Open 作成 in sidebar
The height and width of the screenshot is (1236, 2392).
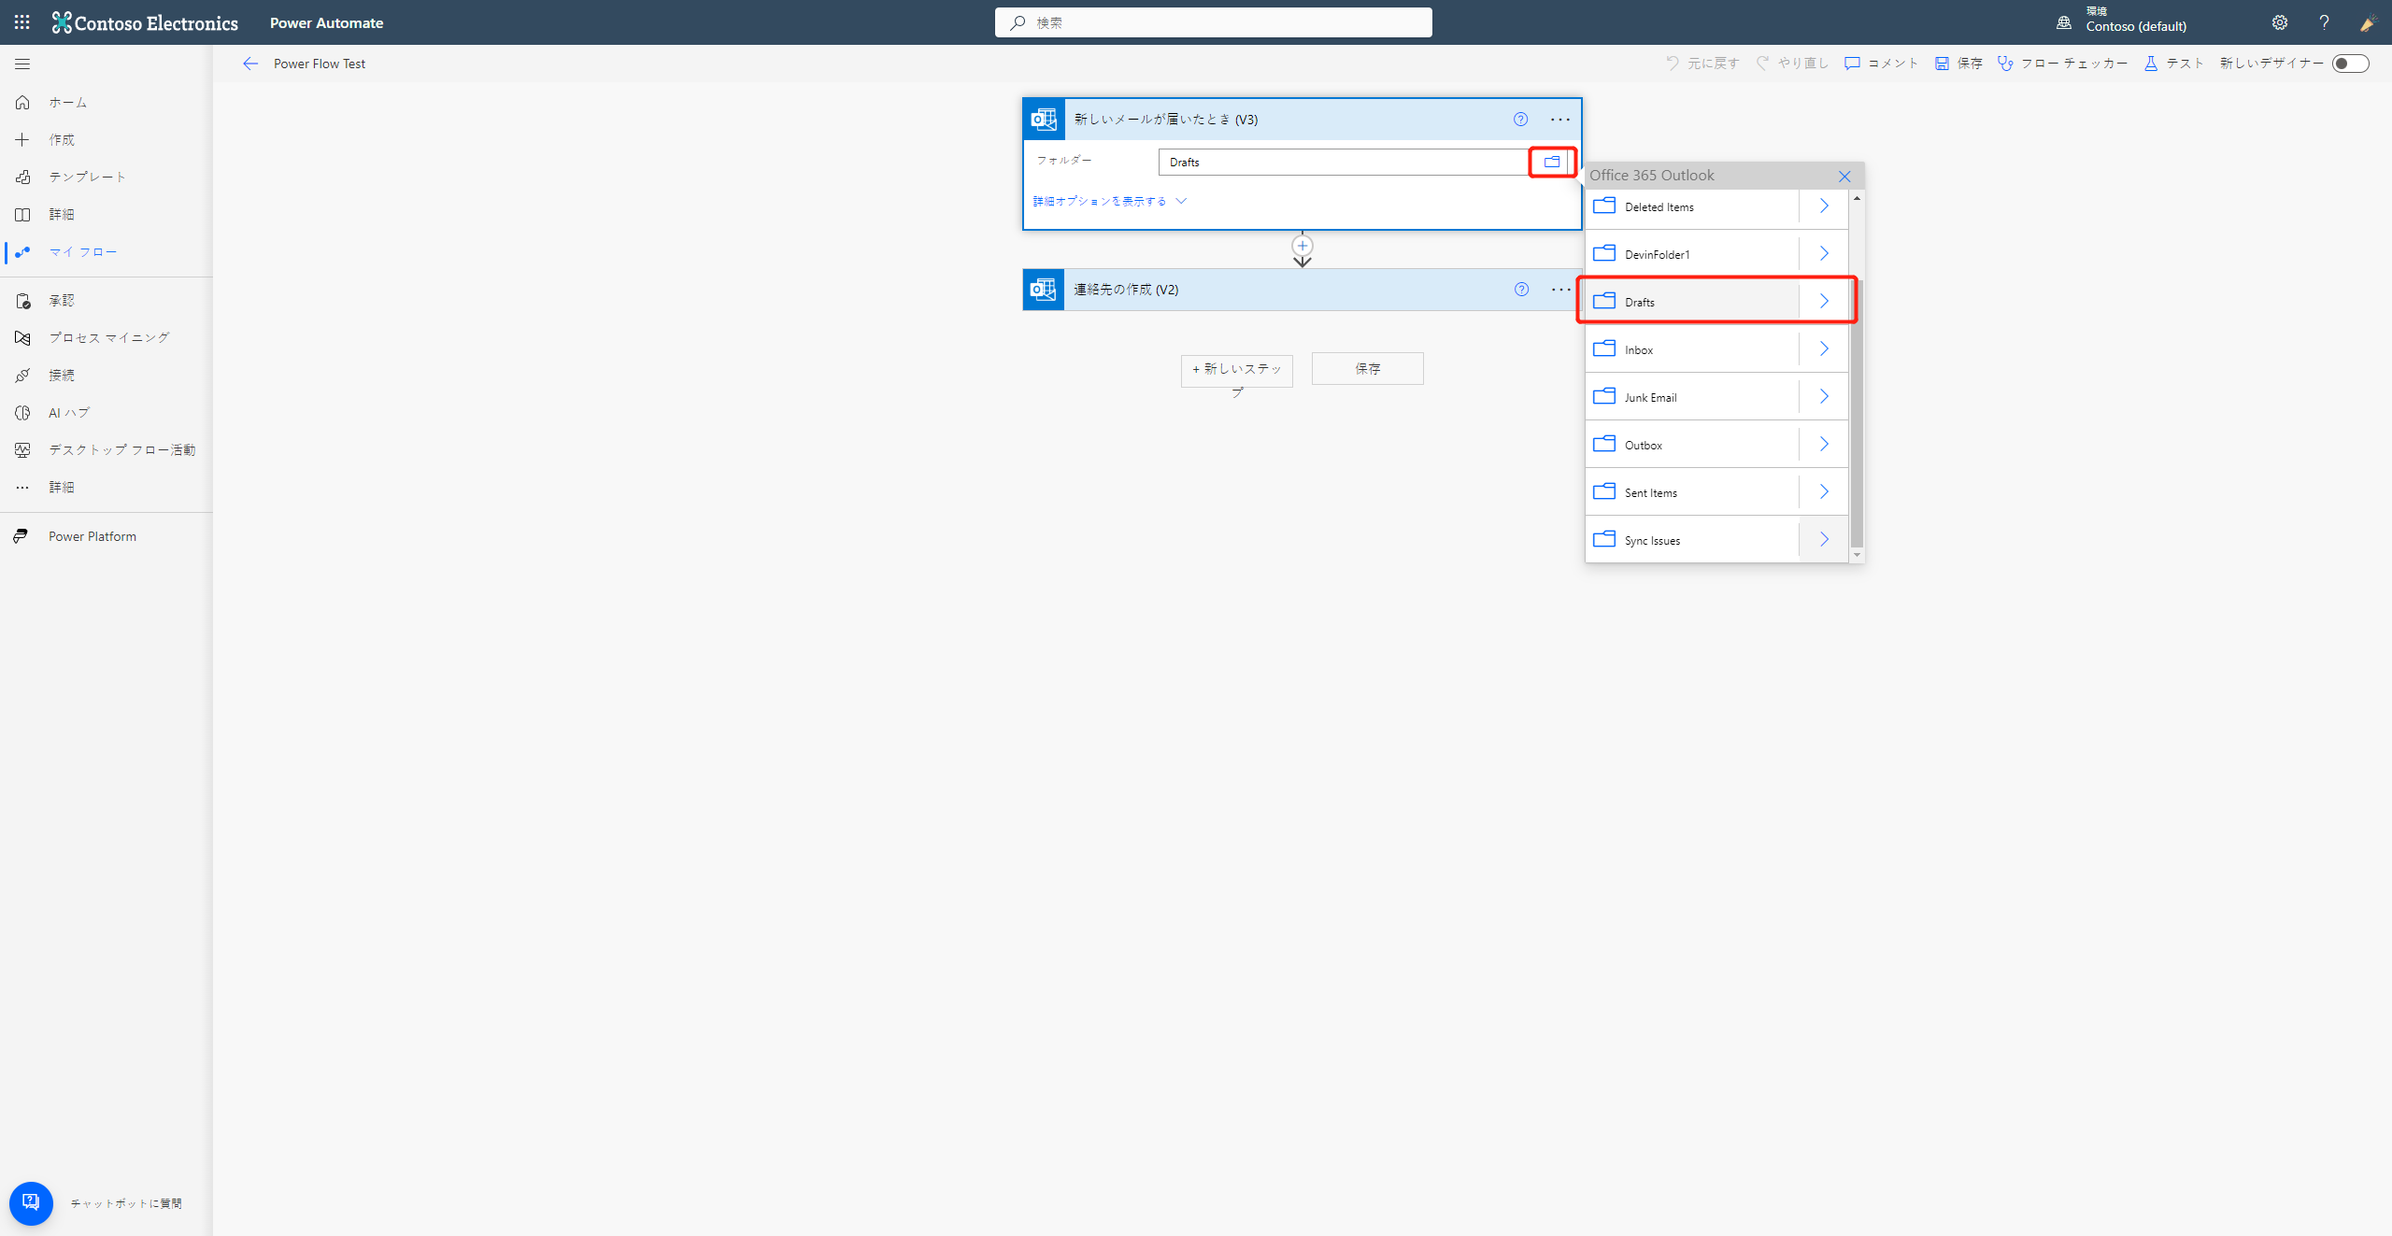107,140
